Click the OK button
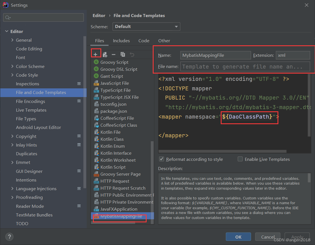 [238, 237]
